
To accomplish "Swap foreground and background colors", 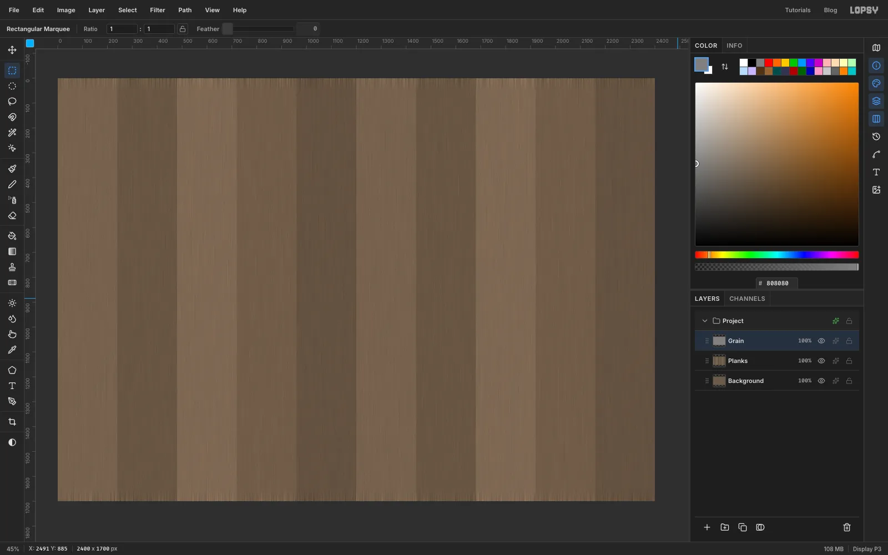I will 725,67.
